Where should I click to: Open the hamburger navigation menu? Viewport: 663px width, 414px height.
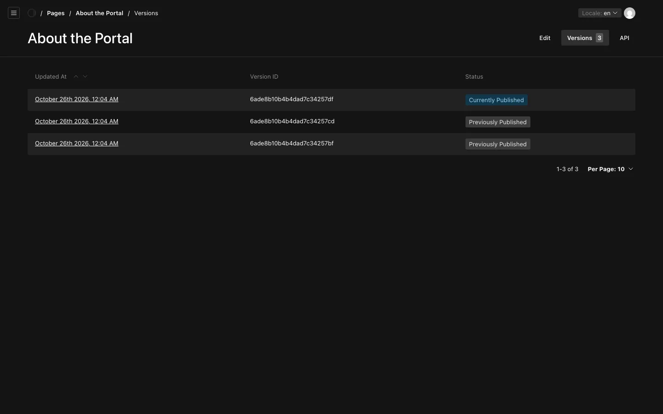coord(14,13)
